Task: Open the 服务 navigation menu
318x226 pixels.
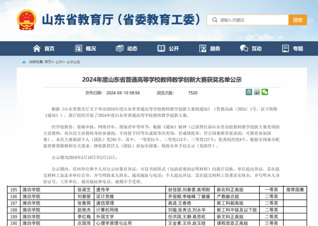Action: pos(215,48)
